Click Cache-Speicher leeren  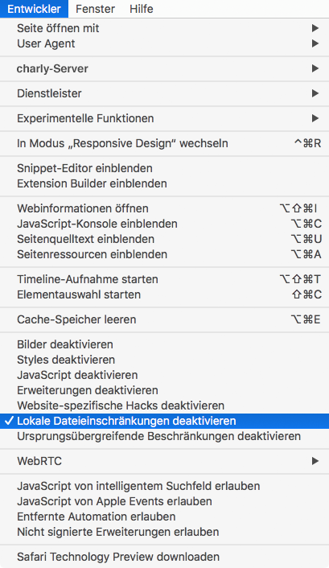tap(164, 319)
